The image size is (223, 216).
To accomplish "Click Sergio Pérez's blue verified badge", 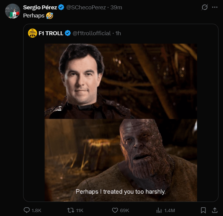I will tap(61, 7).
